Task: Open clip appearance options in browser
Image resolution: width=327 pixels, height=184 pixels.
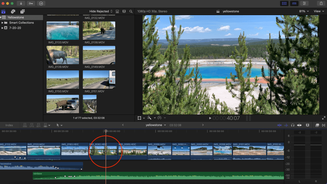Action: (124, 11)
